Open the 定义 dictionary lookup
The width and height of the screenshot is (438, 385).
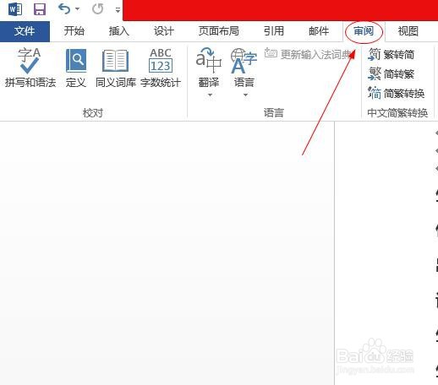(76, 68)
